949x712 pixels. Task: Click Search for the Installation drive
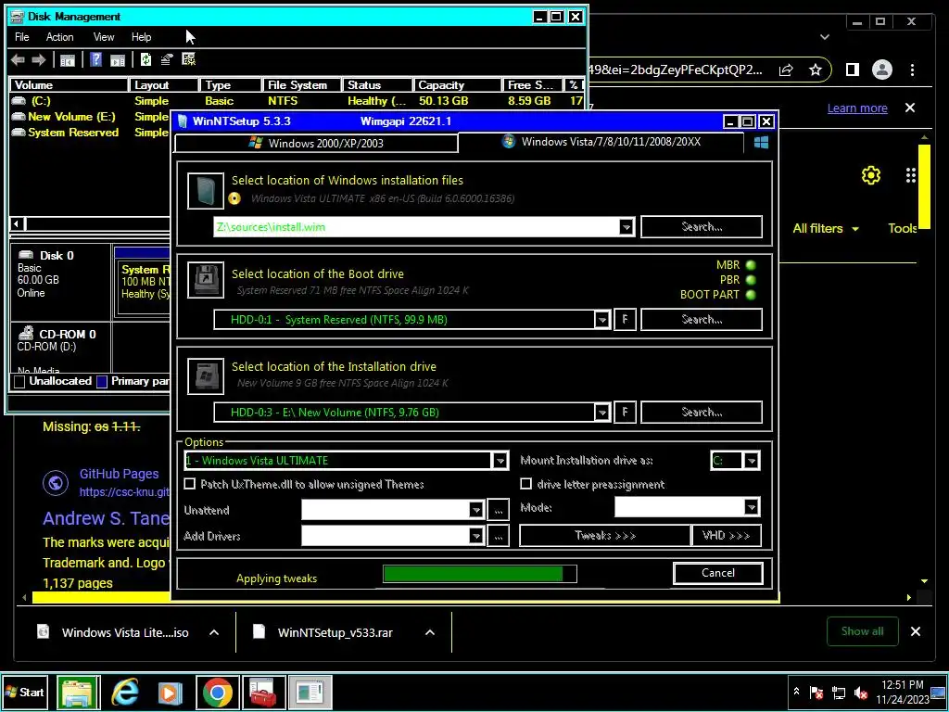[702, 413]
